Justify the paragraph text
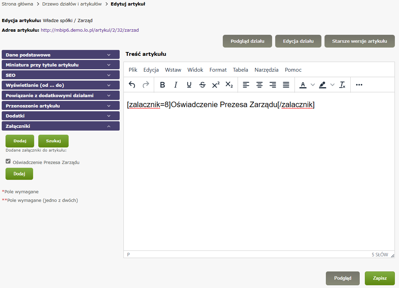 [286, 85]
